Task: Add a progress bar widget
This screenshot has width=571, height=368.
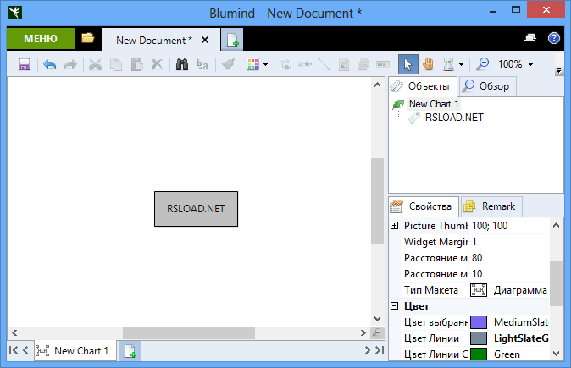Action: point(382,64)
